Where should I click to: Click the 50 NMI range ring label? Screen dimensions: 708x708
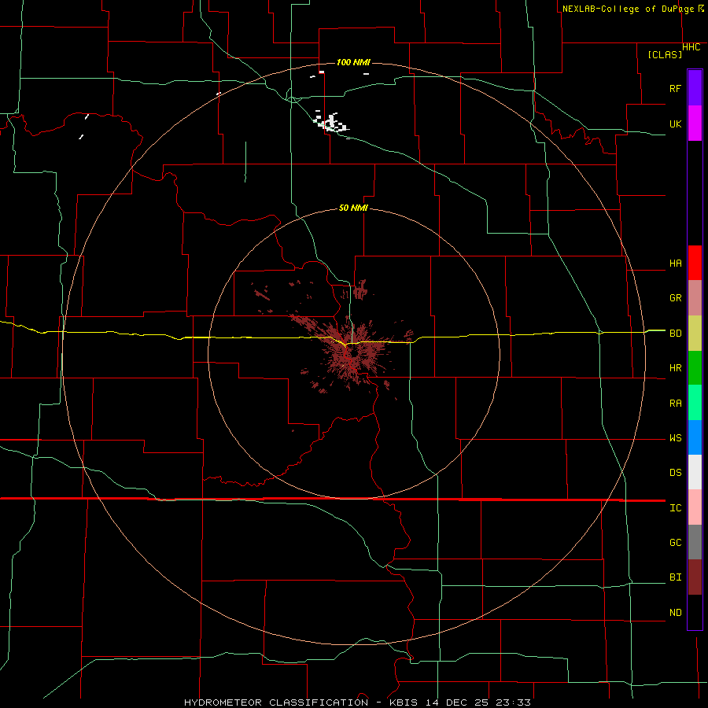point(353,208)
